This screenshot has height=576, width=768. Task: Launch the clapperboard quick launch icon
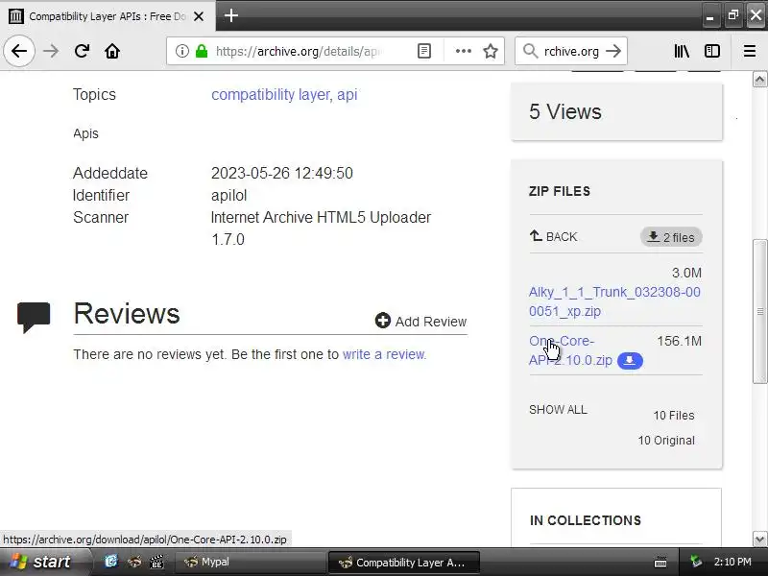click(156, 562)
